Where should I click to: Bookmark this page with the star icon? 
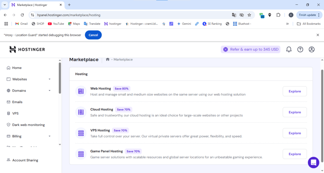point(249,15)
